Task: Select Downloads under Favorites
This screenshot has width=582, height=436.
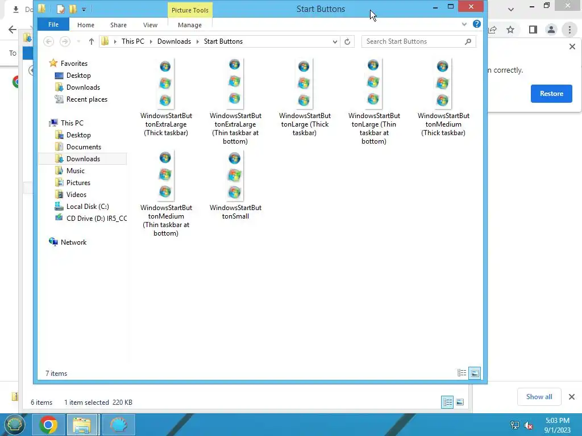Action: pos(83,87)
